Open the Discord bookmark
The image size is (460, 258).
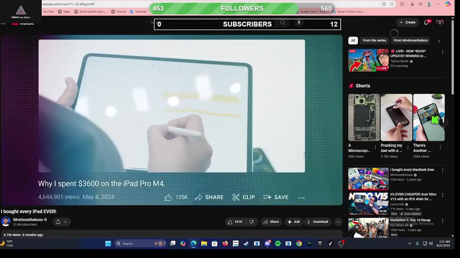pos(119,11)
